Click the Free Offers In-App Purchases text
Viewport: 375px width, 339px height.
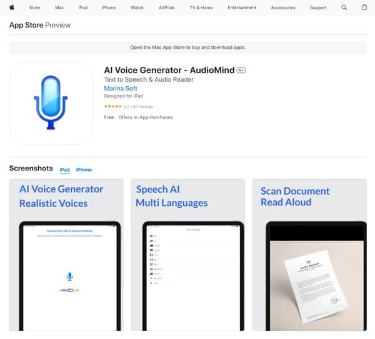(138, 117)
